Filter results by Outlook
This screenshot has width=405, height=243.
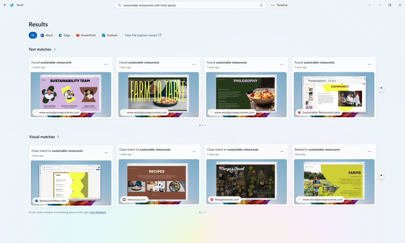(110, 35)
